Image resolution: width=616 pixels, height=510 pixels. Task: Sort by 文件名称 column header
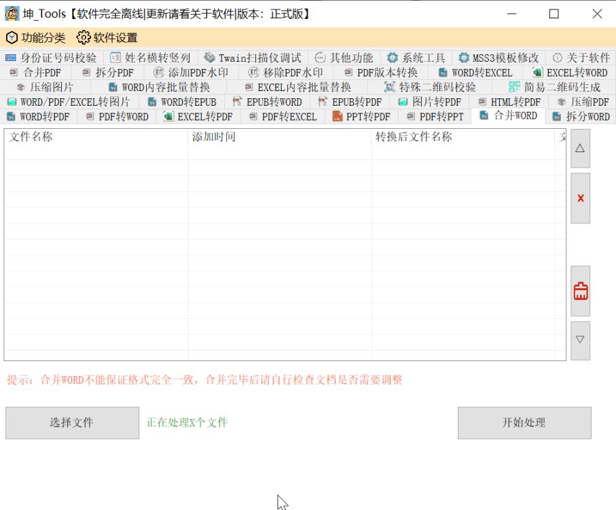(x=96, y=136)
